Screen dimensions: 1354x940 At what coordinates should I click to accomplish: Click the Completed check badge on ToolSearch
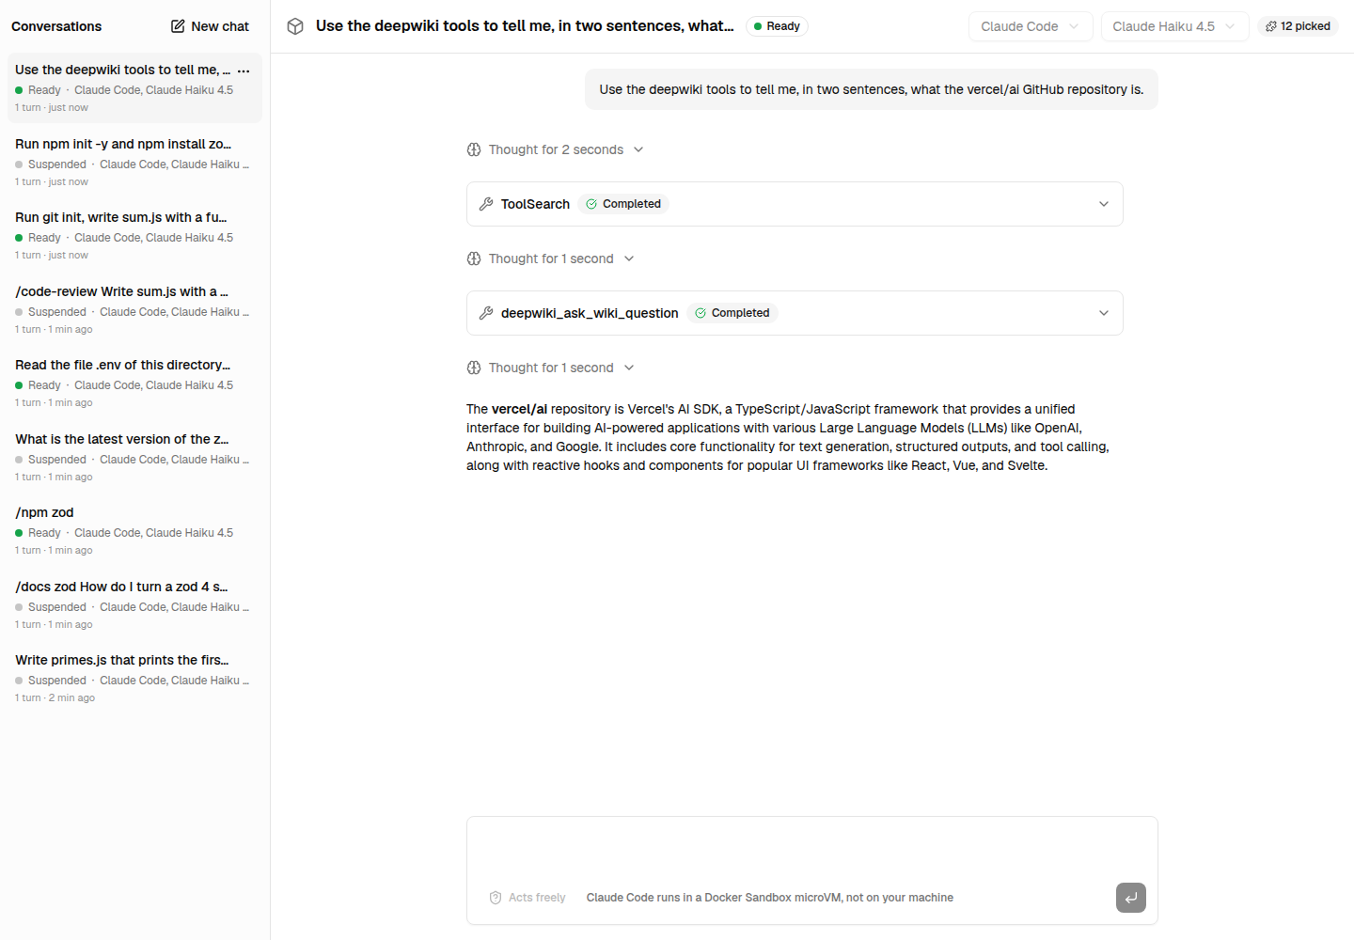coord(623,204)
